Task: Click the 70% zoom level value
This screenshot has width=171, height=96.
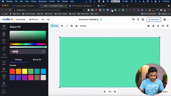Action: (110, 92)
